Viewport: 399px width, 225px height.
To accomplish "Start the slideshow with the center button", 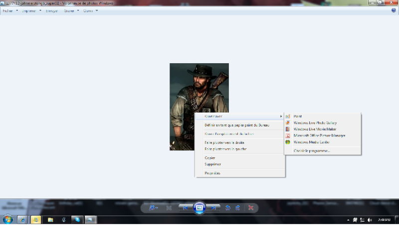I will (199, 208).
